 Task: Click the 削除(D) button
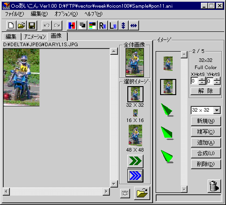pos(206,164)
